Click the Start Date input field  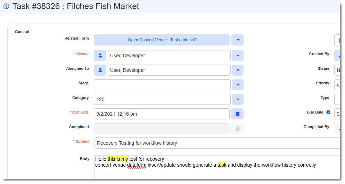point(162,114)
